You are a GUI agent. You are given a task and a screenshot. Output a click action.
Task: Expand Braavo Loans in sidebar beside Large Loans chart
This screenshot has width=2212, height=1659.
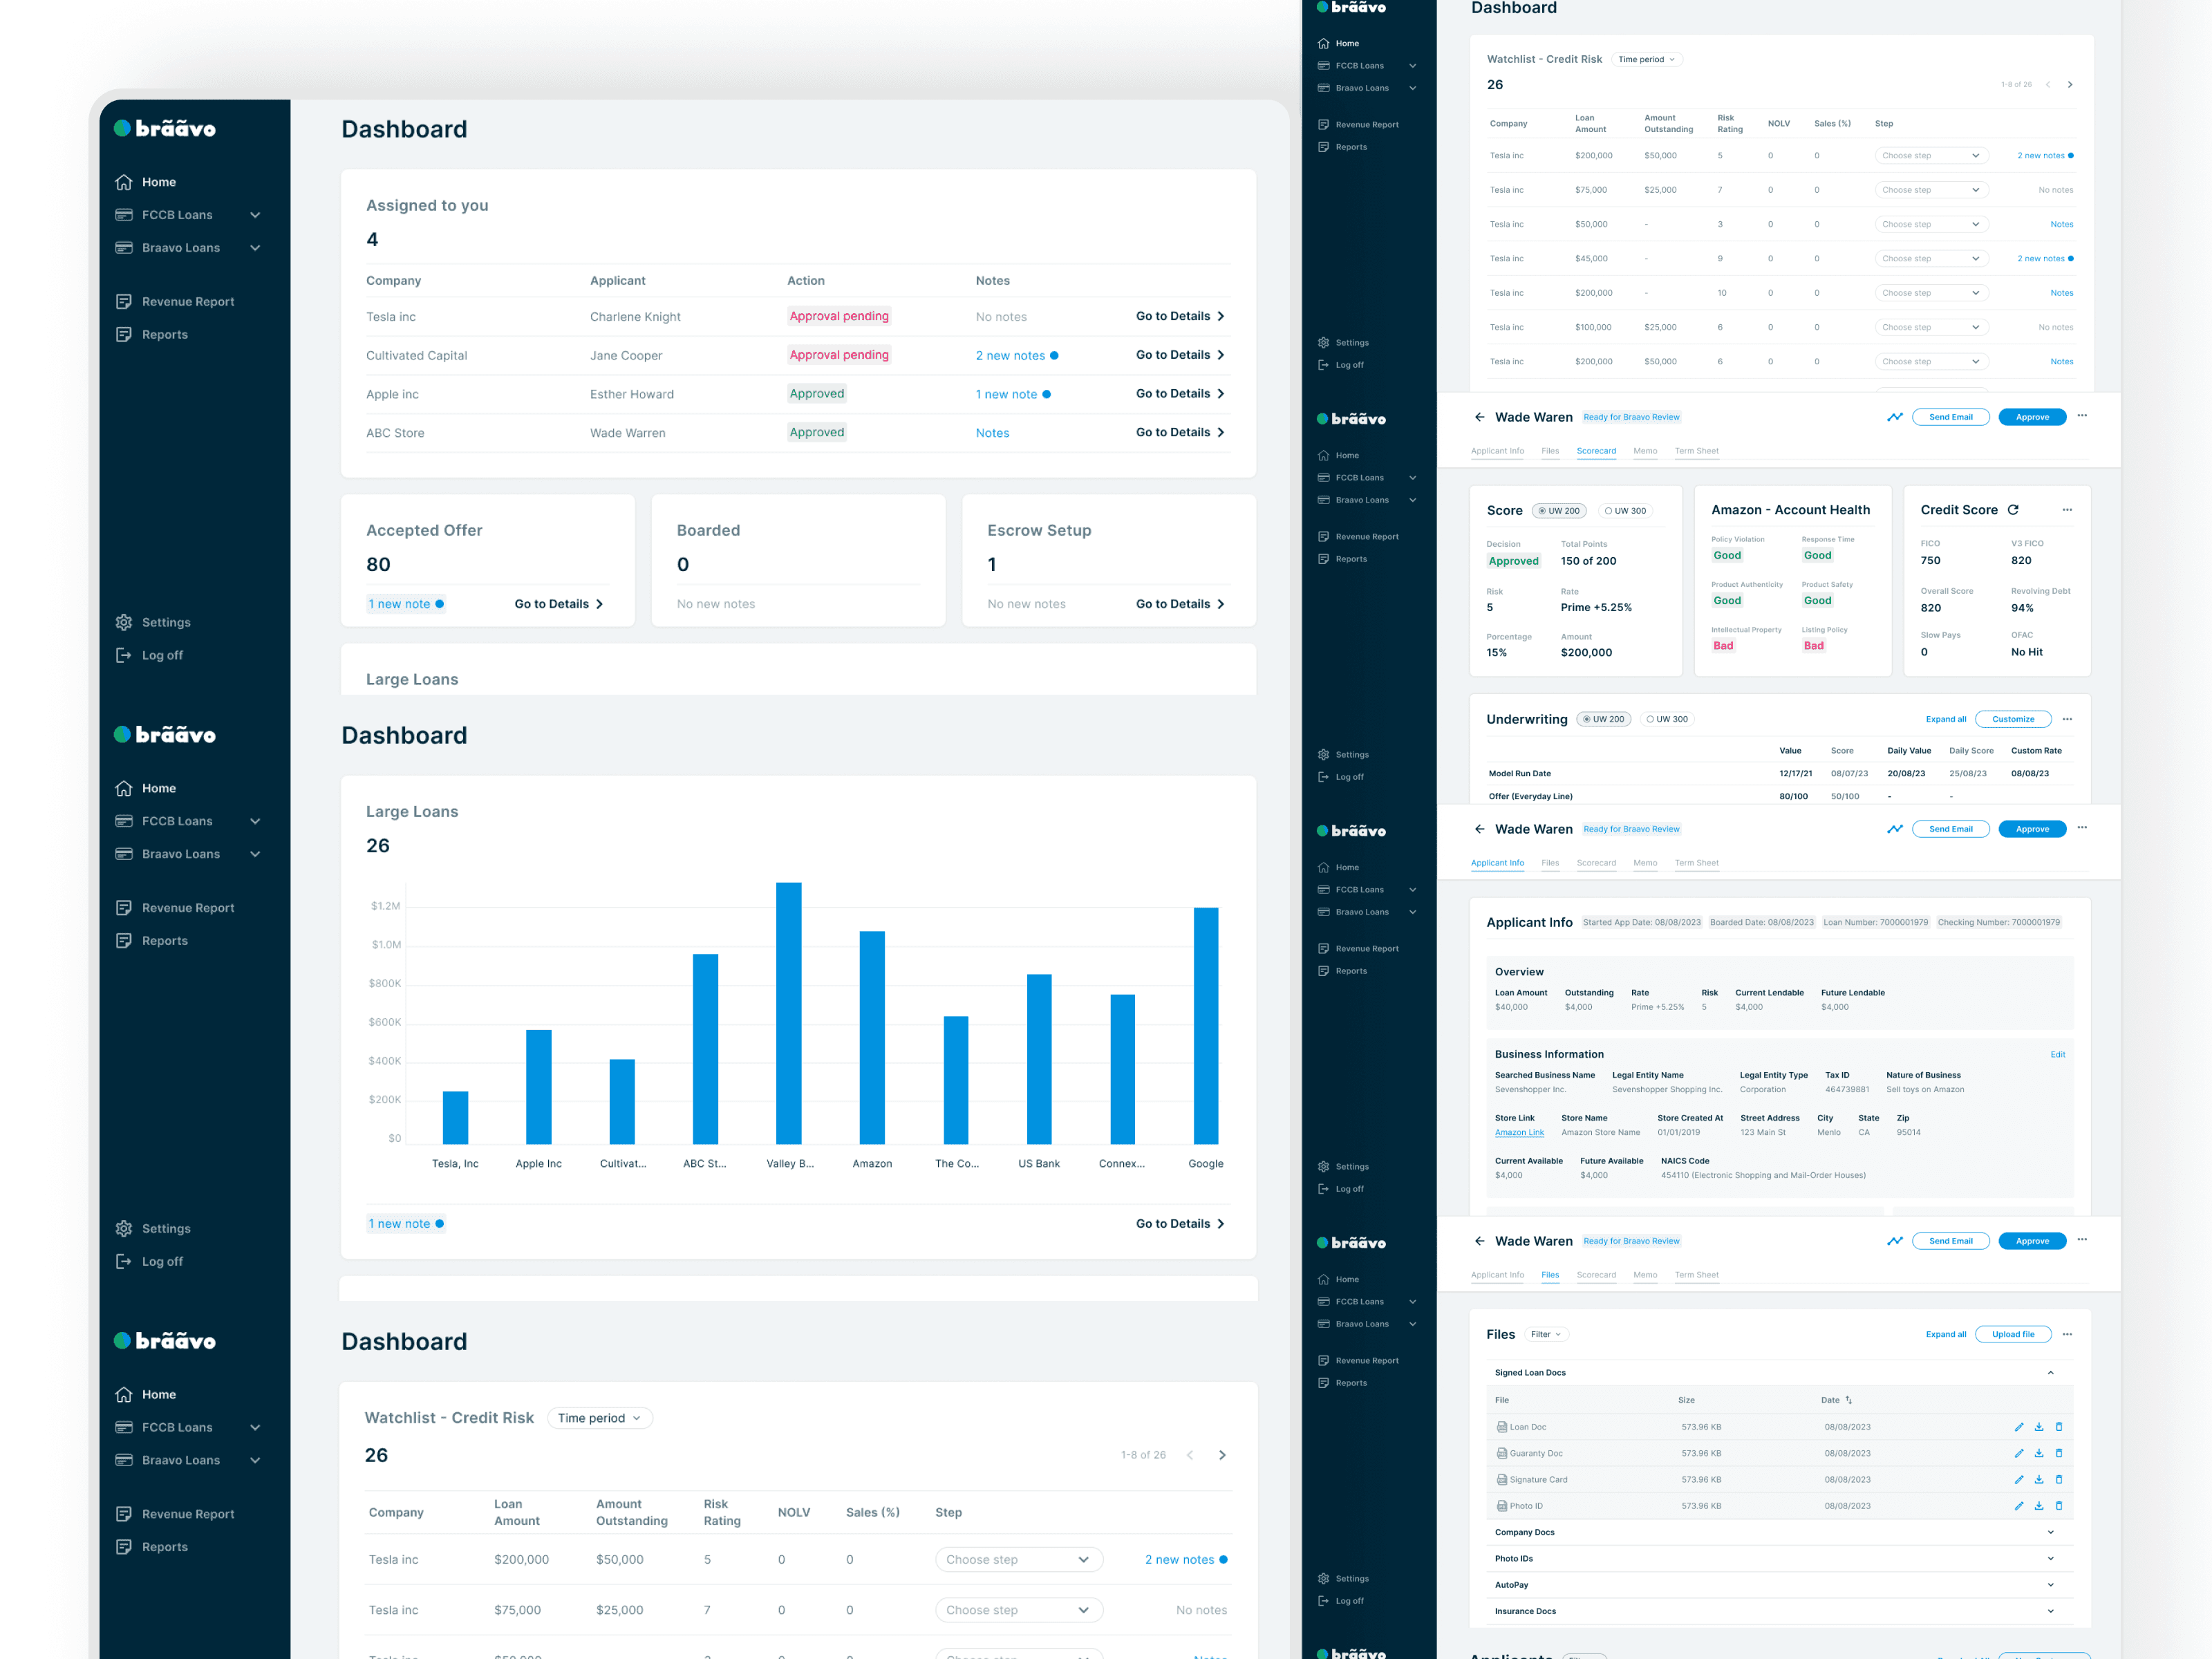tap(255, 854)
